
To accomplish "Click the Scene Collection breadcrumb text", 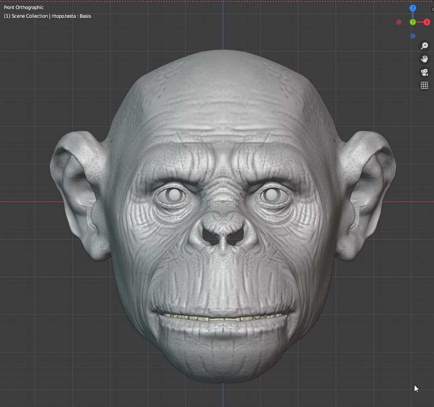I will point(30,16).
